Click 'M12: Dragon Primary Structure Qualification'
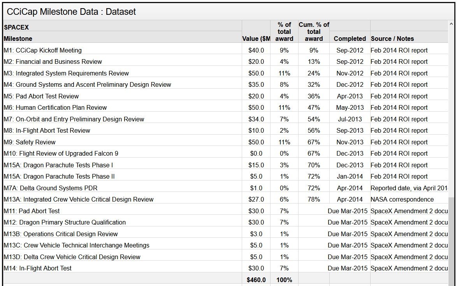This screenshot has width=457, height=286. (x=65, y=222)
